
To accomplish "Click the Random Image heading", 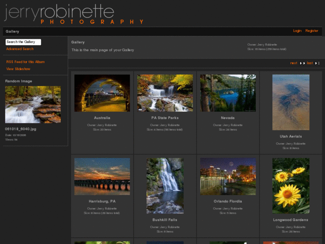I will click(18, 81).
